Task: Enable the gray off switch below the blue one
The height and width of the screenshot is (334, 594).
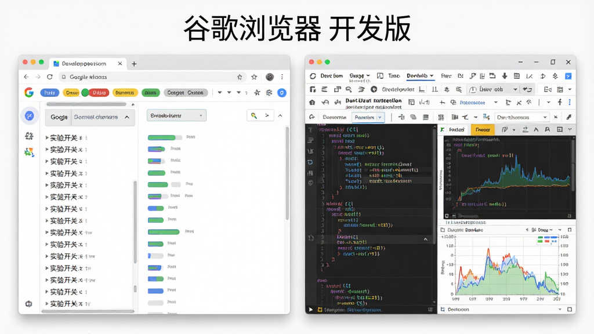Action: pyautogui.click(x=155, y=303)
